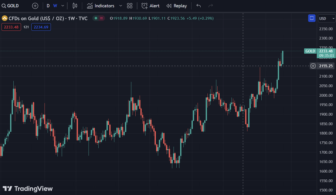Expand the favorite indicators dropdown arrow
336x195 pixels.
tap(120, 6)
